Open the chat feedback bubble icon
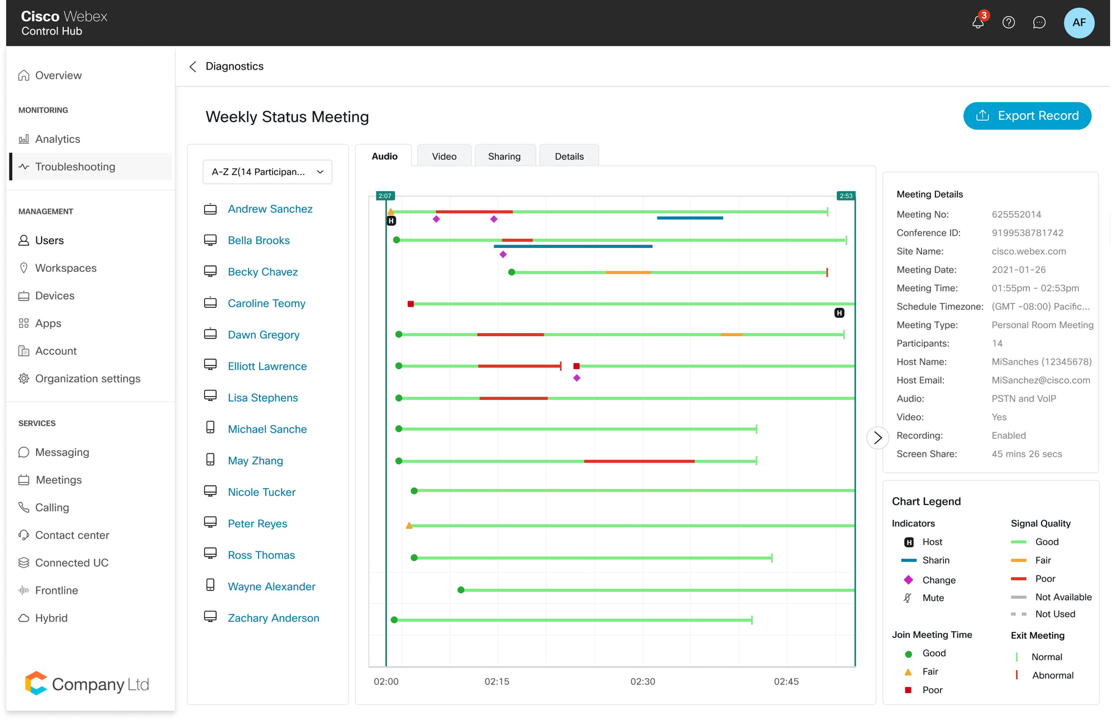Viewport: 1117px width, 720px height. pyautogui.click(x=1039, y=22)
